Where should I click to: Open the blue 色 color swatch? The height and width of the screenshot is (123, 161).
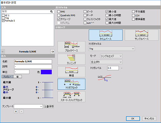46,72
